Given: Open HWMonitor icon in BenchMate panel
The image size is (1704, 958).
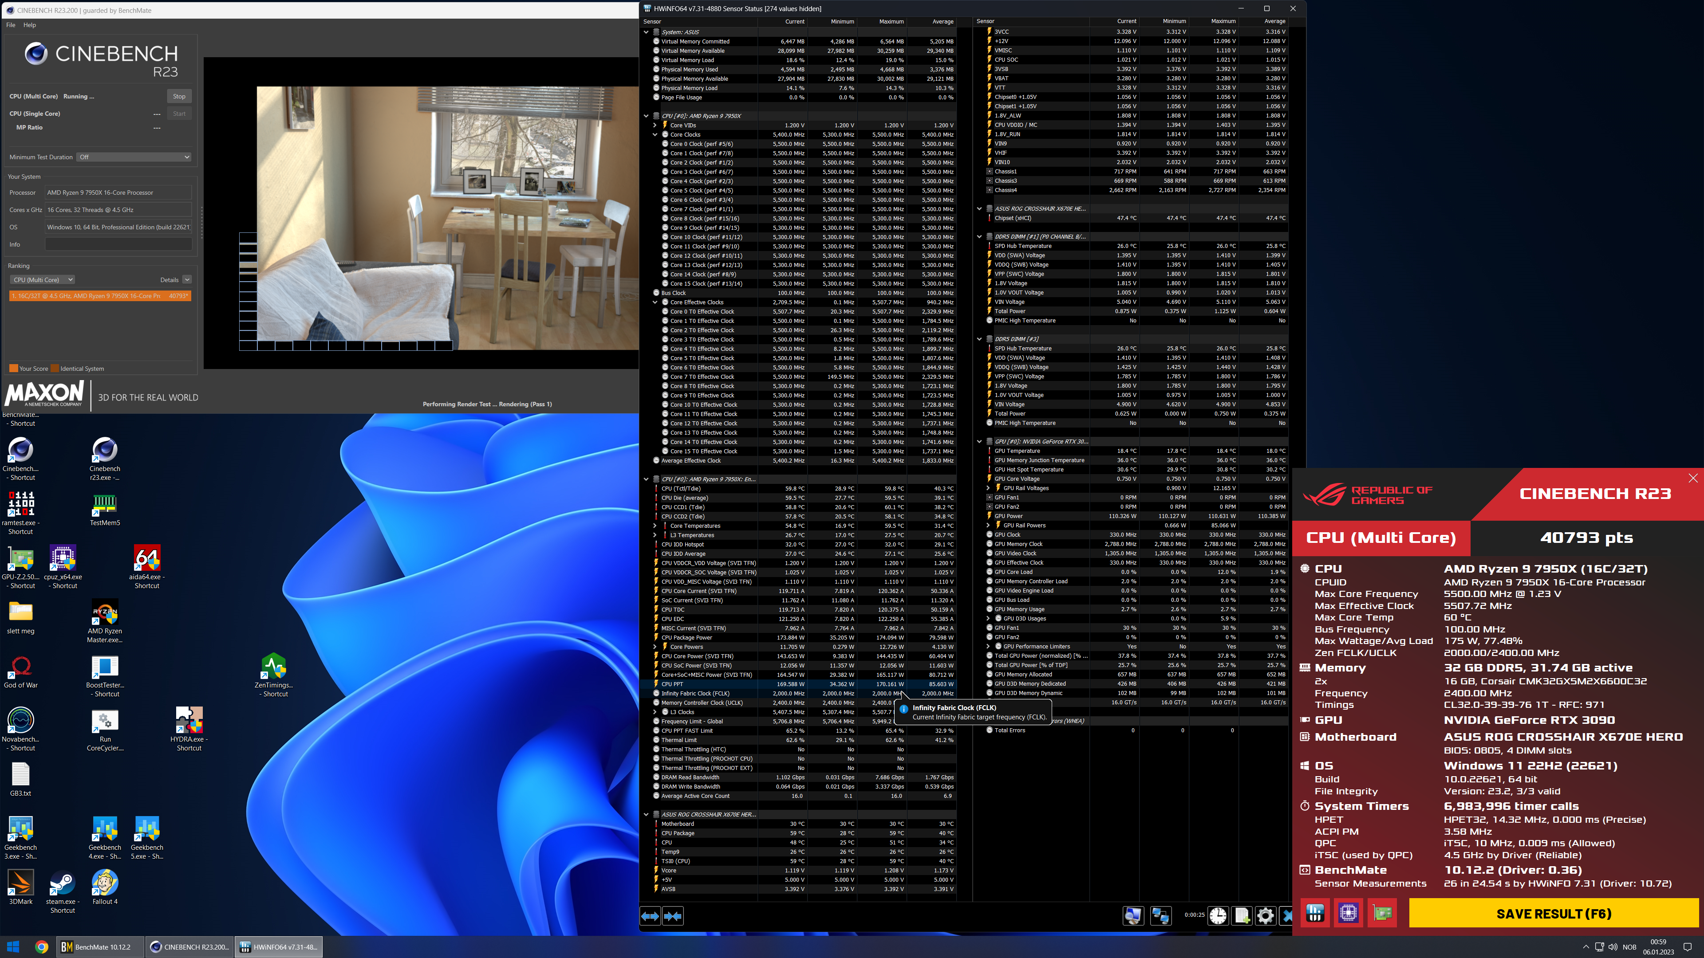Looking at the screenshot, I should [1314, 913].
